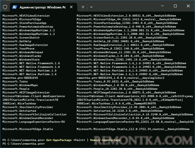Open the new tab profiles dropdown

point(91,7)
